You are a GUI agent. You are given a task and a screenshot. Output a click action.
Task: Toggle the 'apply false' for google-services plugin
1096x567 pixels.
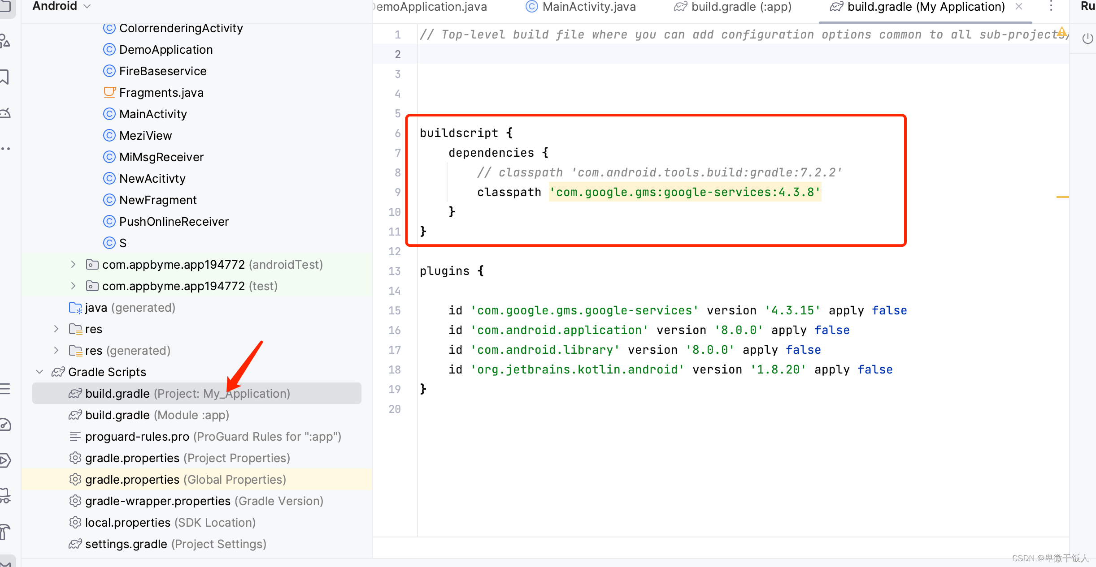pyautogui.click(x=889, y=310)
